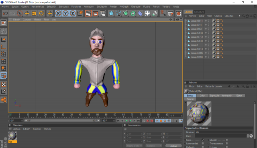Viewport: 257px width, 148px height.
Task: Open the Archivo menu in menu bar
Action: [5, 6]
